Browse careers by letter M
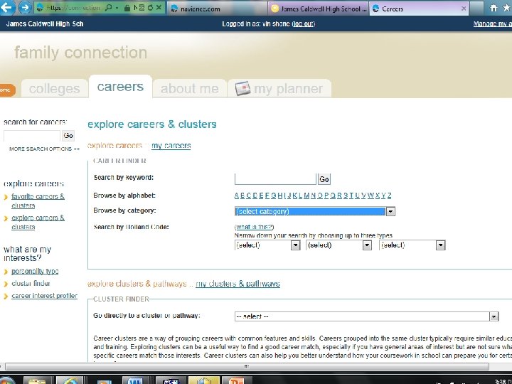The width and height of the screenshot is (512, 384). tap(306, 196)
